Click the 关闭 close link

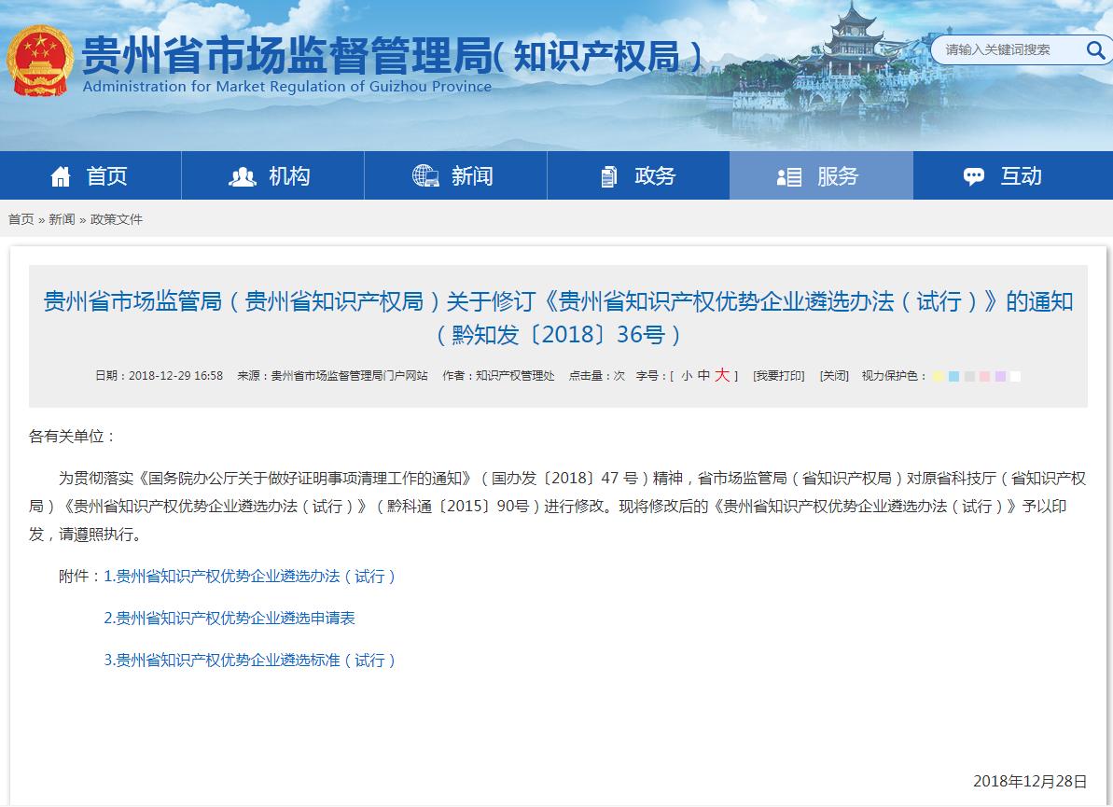834,375
